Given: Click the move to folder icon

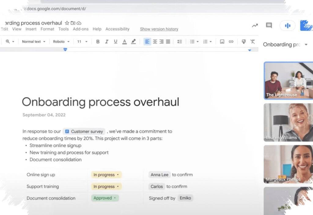Looking at the screenshot, I should (x=73, y=23).
